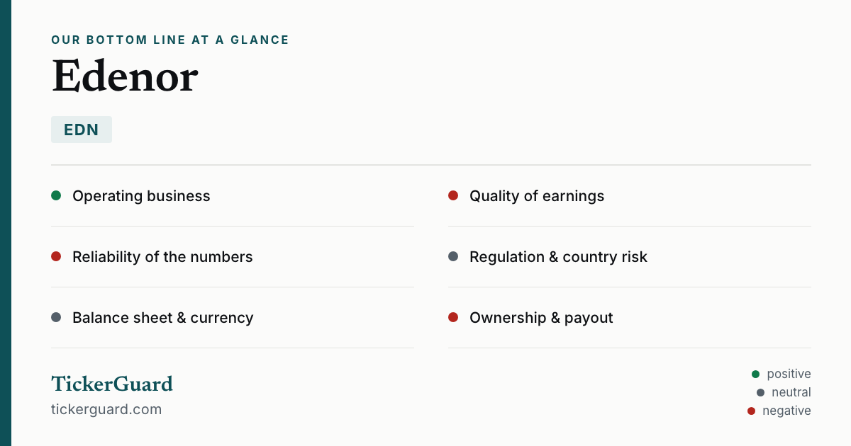This screenshot has width=851, height=446.
Task: Click the gray dot beside Regulation & country risk
Action: click(x=453, y=256)
